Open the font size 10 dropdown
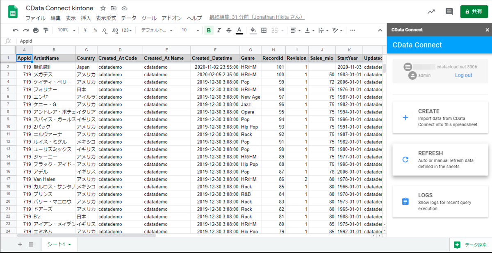The width and height of the screenshot is (492, 253). pyautogui.click(x=190, y=30)
